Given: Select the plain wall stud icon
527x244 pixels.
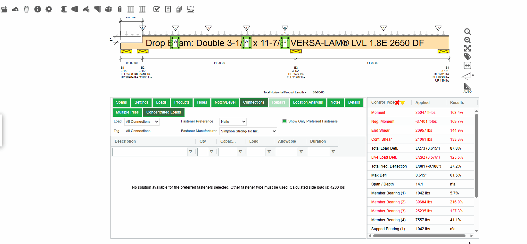Looking at the screenshot, I should [x=142, y=9].
